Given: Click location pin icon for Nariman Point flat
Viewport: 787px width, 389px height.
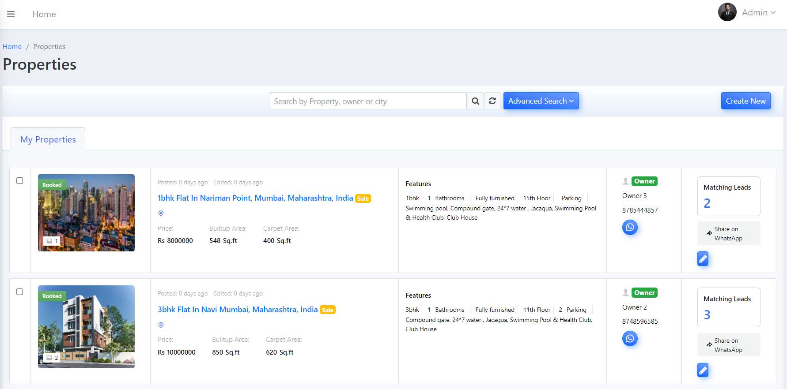Looking at the screenshot, I should click(x=161, y=213).
